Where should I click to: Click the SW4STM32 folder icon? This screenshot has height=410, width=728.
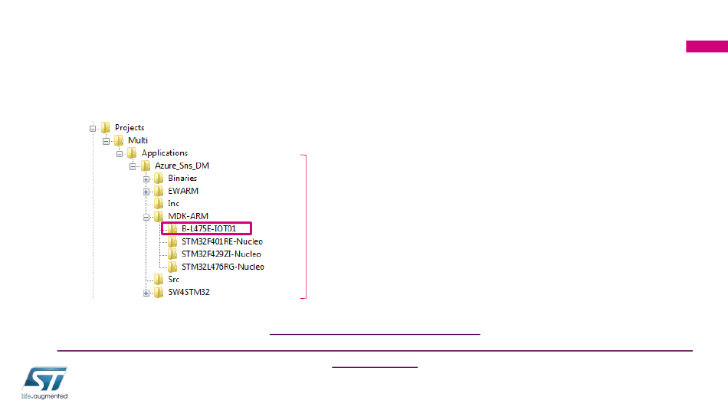tap(159, 292)
